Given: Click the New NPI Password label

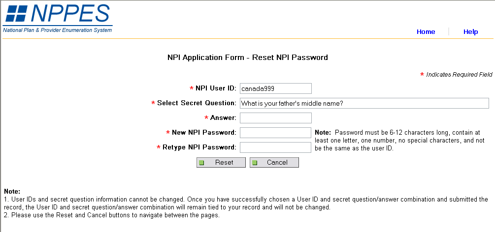Looking at the screenshot, I should [x=204, y=133].
